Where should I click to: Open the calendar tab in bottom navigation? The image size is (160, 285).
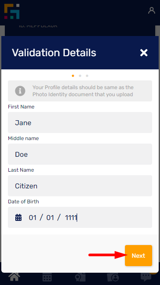[x=47, y=278]
